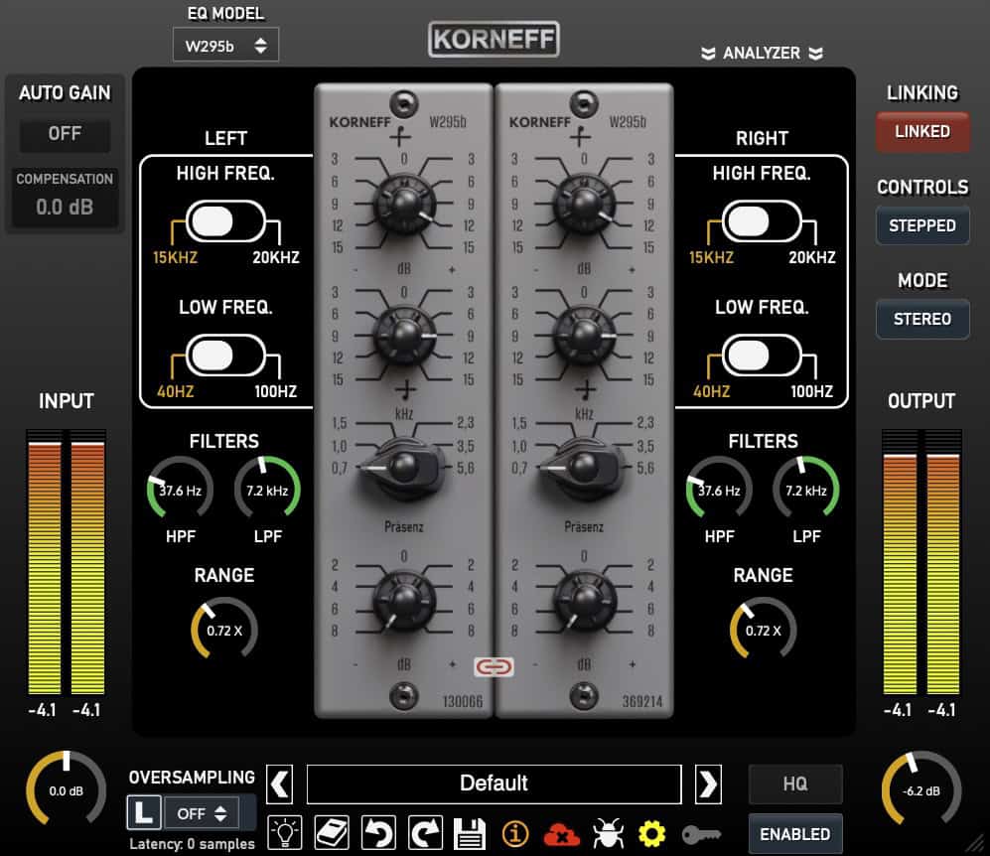Image resolution: width=990 pixels, height=856 pixels.
Task: Adjust the right LPF 7.2 kHz knob
Action: pyautogui.click(x=806, y=490)
